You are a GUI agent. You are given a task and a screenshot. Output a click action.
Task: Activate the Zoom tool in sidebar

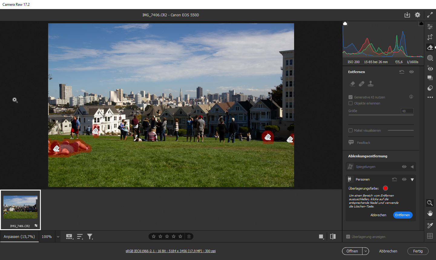[x=430, y=203]
